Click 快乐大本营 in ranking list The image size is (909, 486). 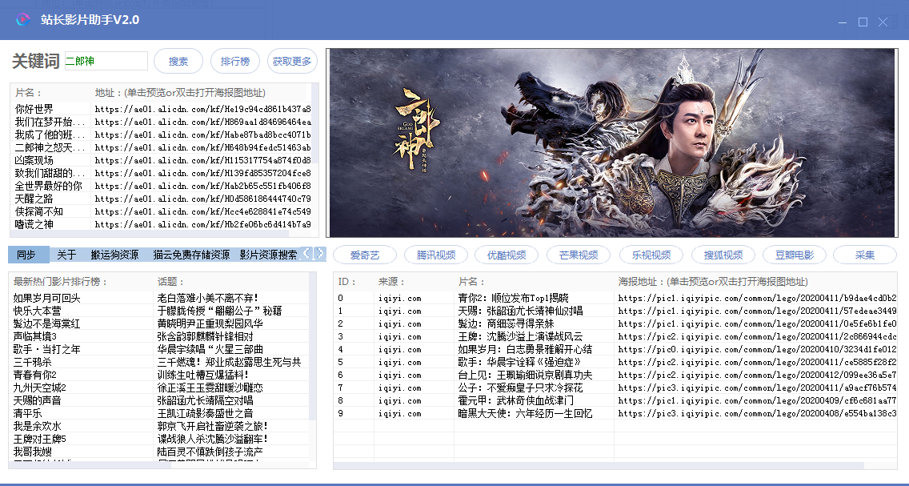(37, 311)
